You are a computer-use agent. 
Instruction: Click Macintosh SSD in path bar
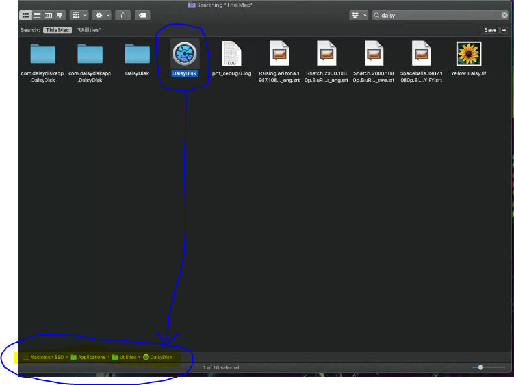pyautogui.click(x=44, y=357)
